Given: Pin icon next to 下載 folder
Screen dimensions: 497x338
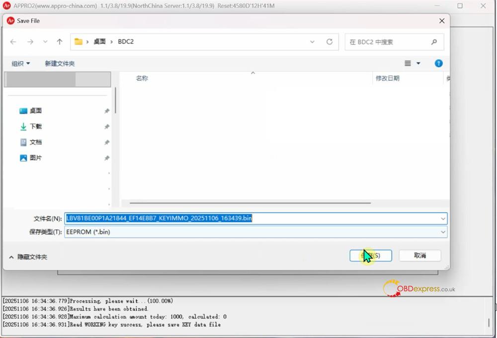Looking at the screenshot, I should (x=106, y=127).
